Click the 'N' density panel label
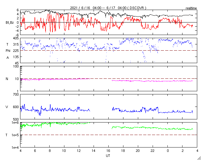 click(x=7, y=79)
